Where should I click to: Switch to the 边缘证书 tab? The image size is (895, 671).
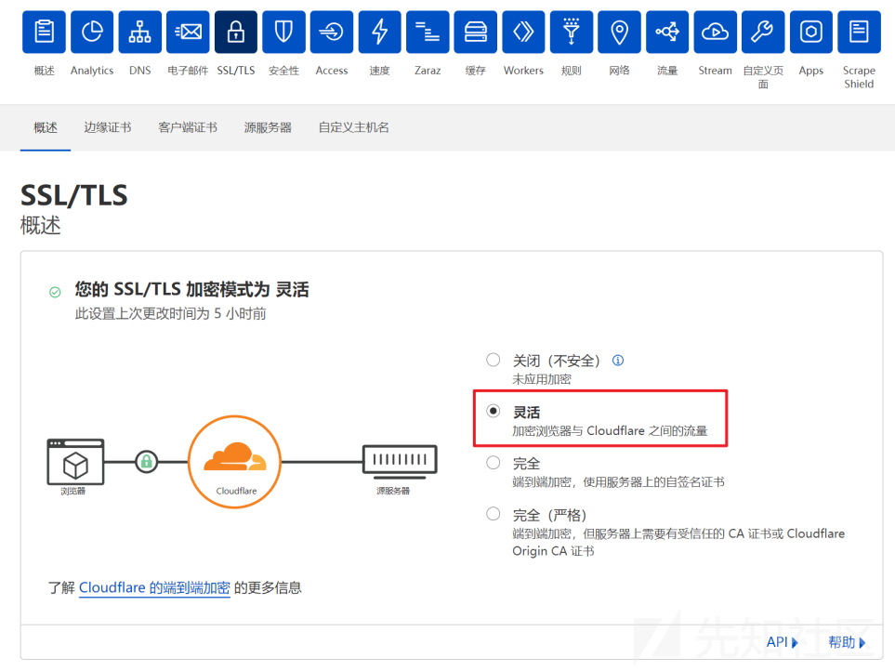click(x=107, y=128)
